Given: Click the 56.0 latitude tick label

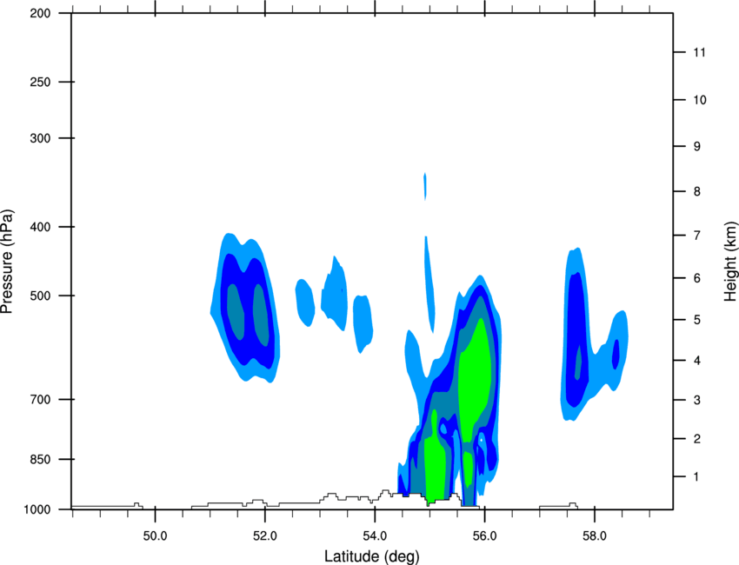Looking at the screenshot, I should pos(484,536).
